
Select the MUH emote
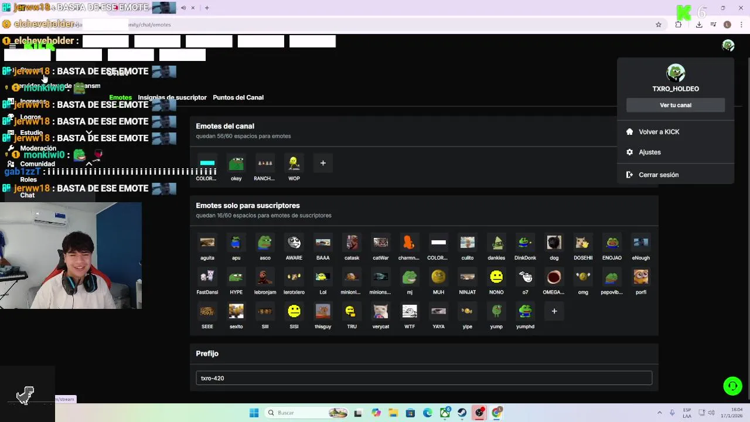[x=438, y=277]
